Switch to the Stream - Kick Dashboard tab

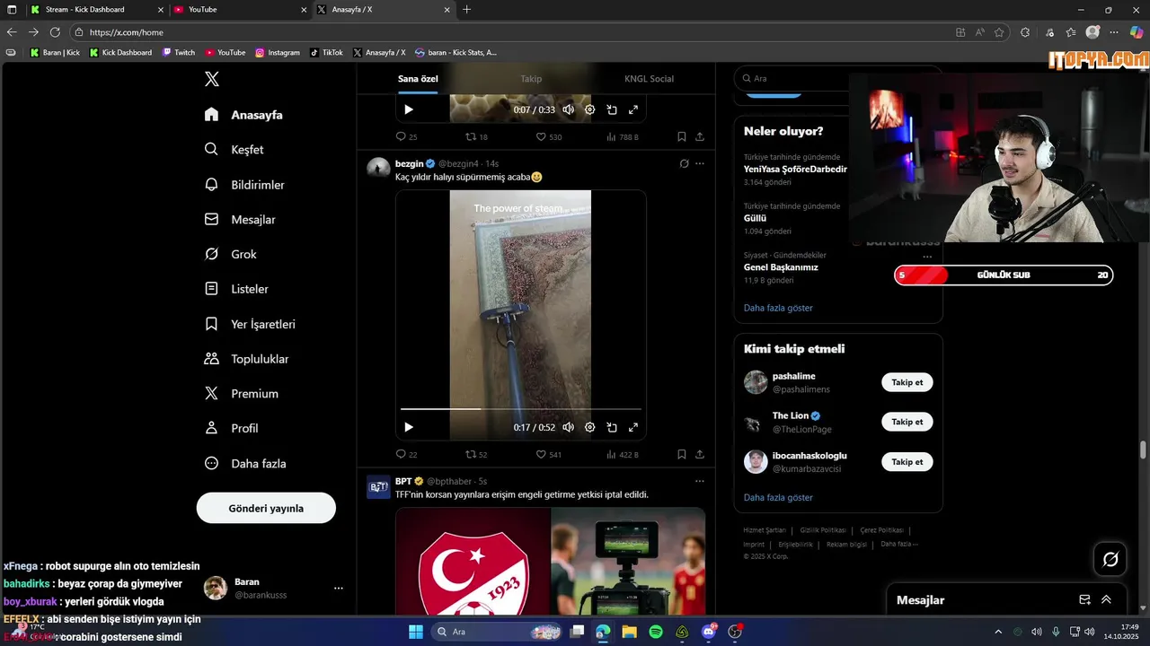point(95,9)
